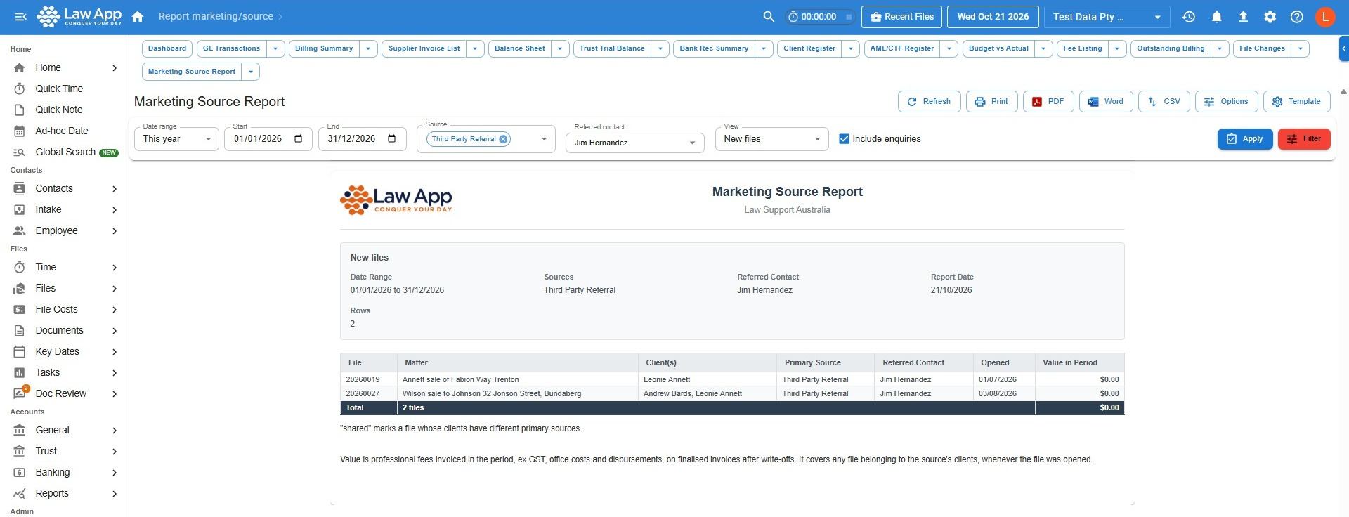Expand the Source dropdown arrow
1349x517 pixels.
point(544,139)
